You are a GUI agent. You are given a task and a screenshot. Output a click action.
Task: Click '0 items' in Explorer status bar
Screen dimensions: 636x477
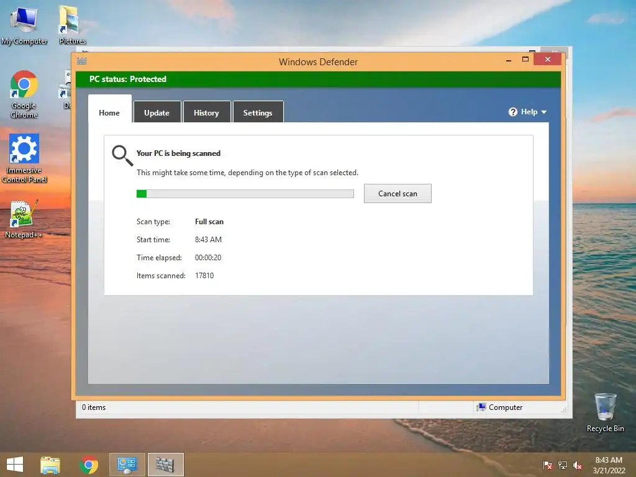pyautogui.click(x=94, y=407)
